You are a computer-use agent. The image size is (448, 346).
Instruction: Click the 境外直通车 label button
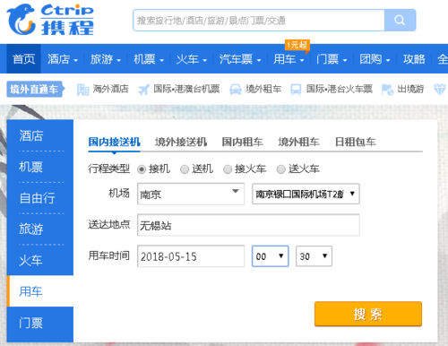point(35,89)
